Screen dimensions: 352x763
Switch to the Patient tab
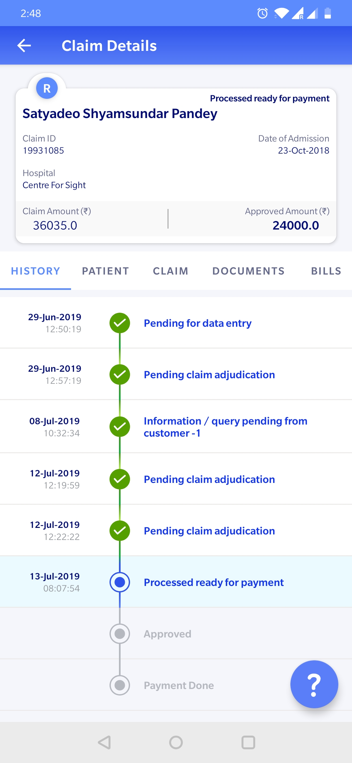105,271
